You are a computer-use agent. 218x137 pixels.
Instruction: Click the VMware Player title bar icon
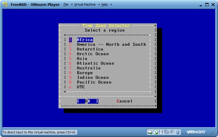coord(5,5)
